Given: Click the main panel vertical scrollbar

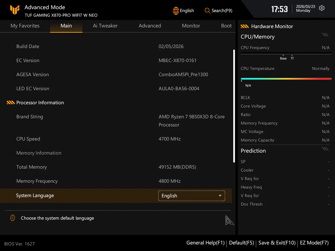Looking at the screenshot, I should [x=234, y=106].
